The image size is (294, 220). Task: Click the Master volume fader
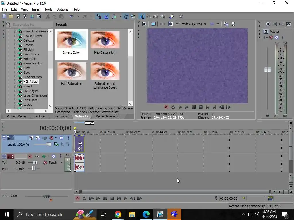268,70
